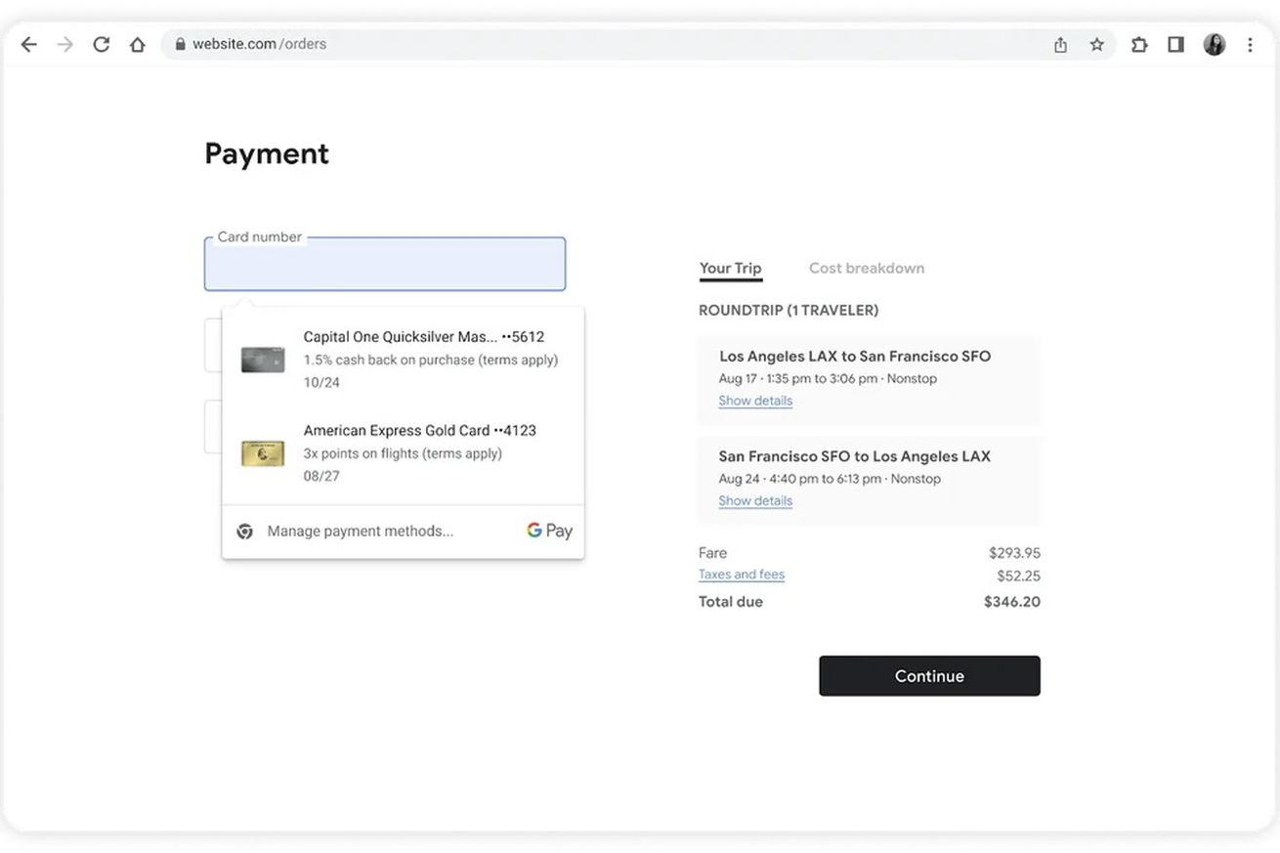
Task: Open the extensions puzzle icon
Action: tap(1139, 44)
